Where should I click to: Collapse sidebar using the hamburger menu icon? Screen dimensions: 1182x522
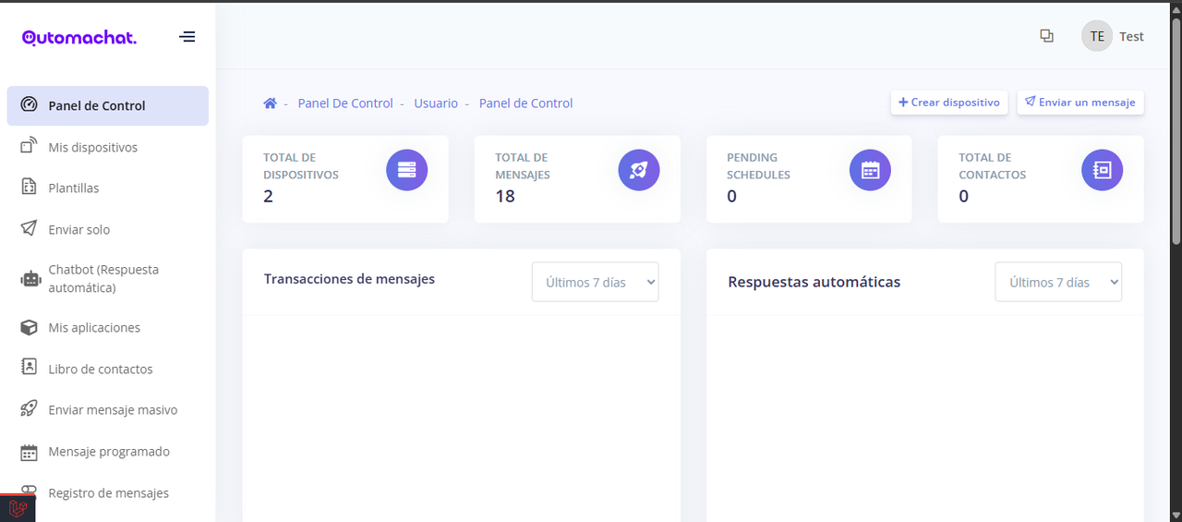pos(187,37)
